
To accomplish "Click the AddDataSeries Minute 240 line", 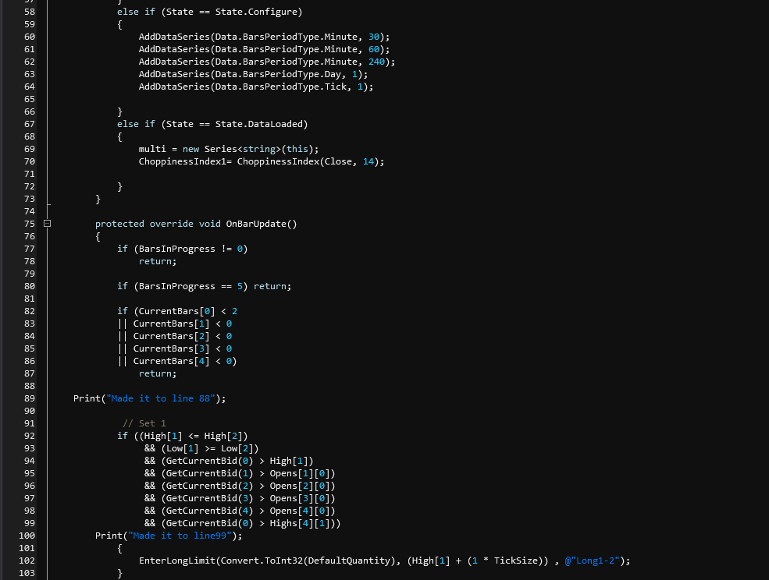I will coord(267,62).
